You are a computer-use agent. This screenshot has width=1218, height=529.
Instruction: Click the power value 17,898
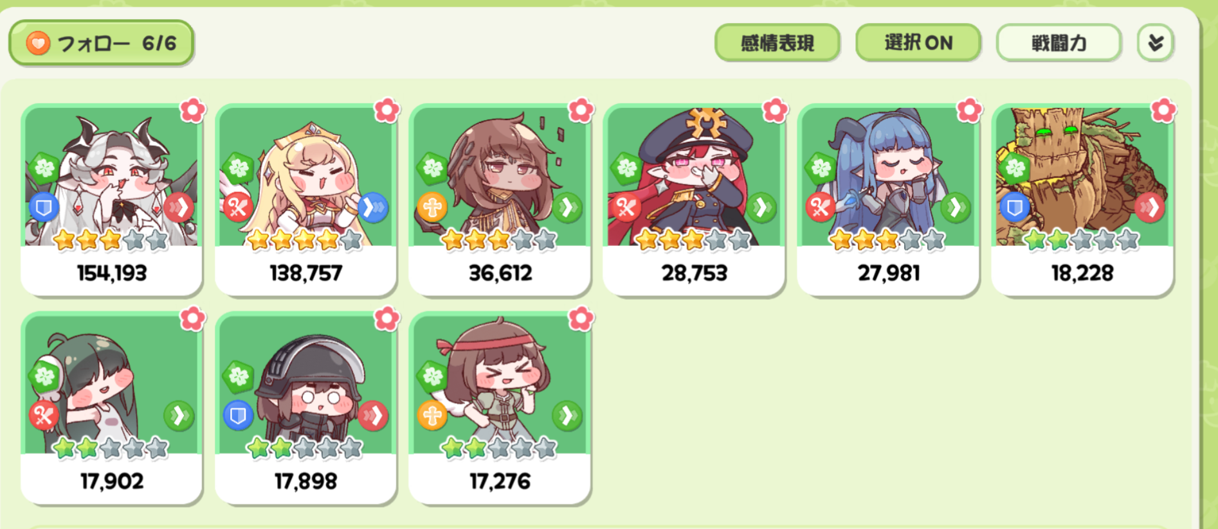(305, 481)
